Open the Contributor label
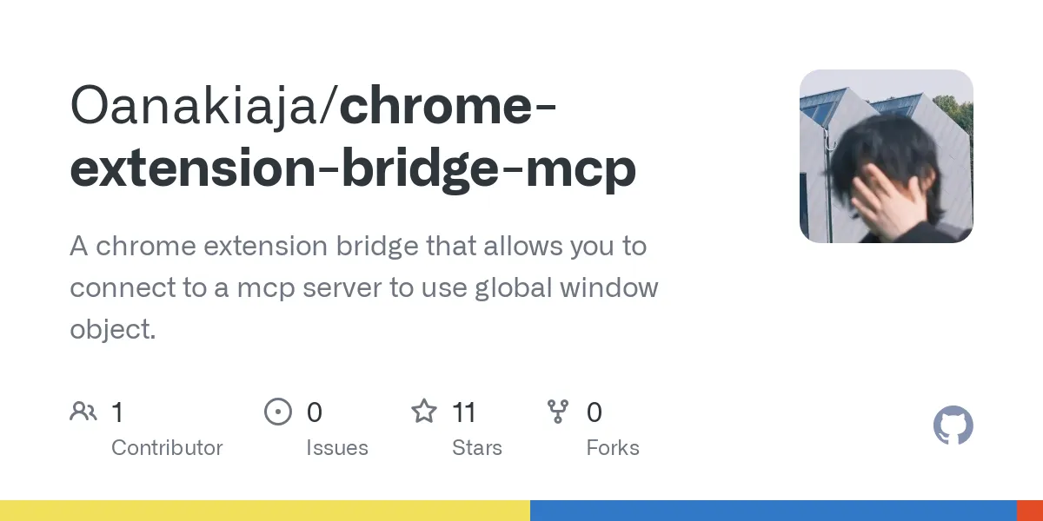 167,448
